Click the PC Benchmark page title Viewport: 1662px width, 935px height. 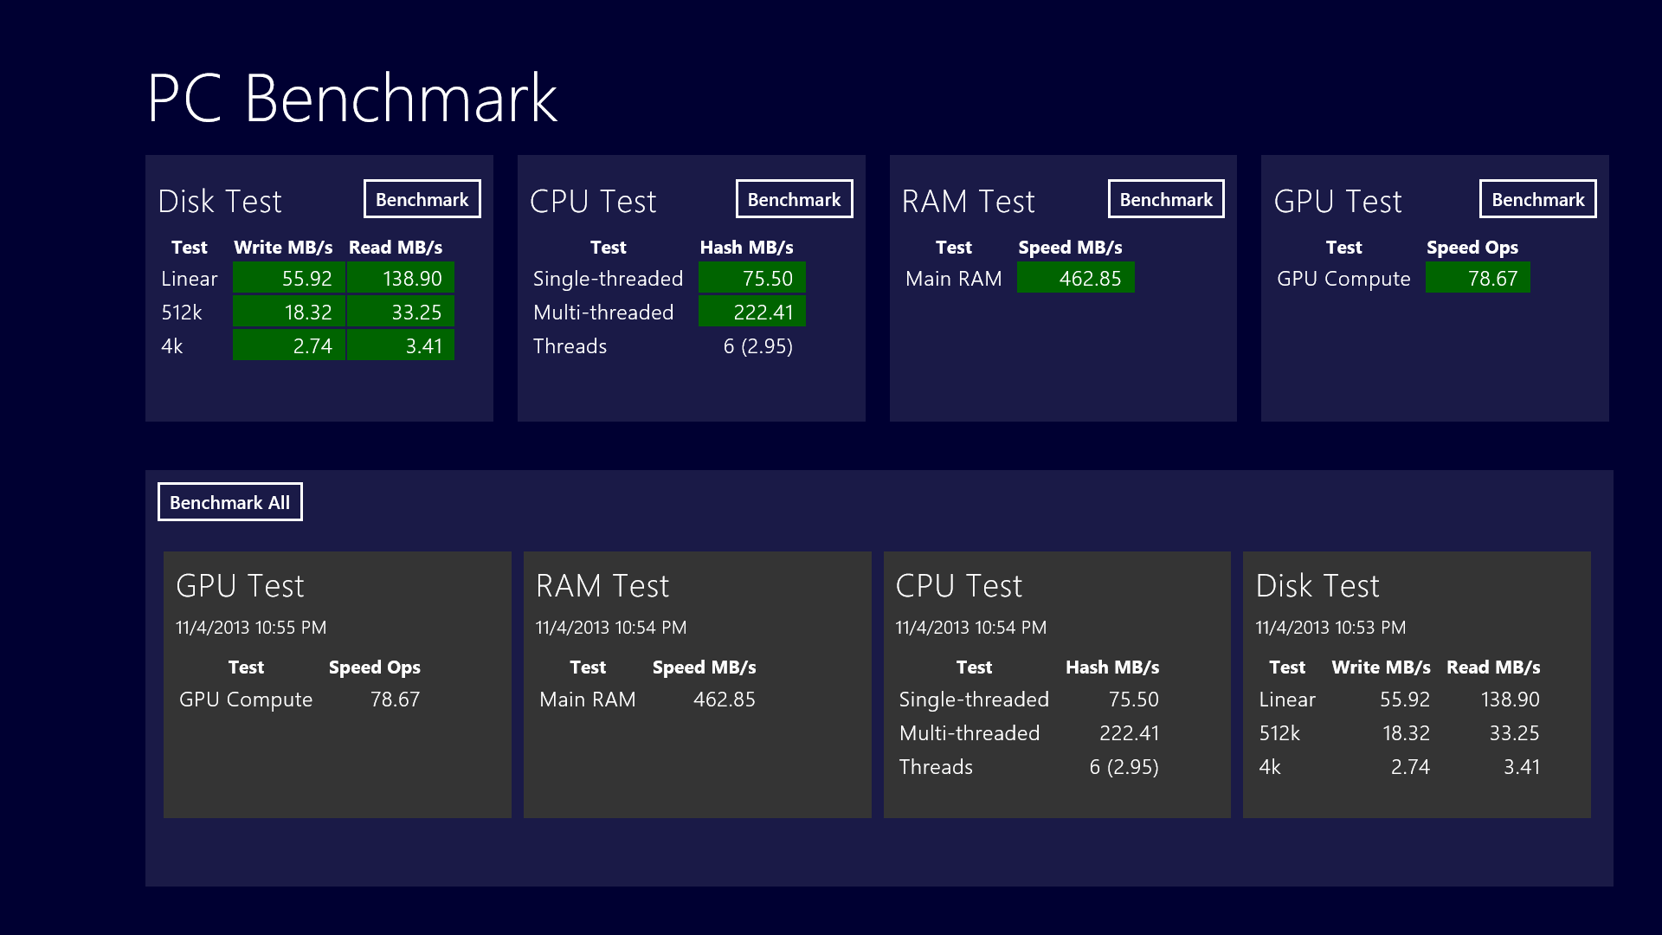click(352, 98)
